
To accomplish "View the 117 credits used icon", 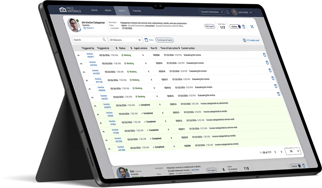I will [x=244, y=40].
